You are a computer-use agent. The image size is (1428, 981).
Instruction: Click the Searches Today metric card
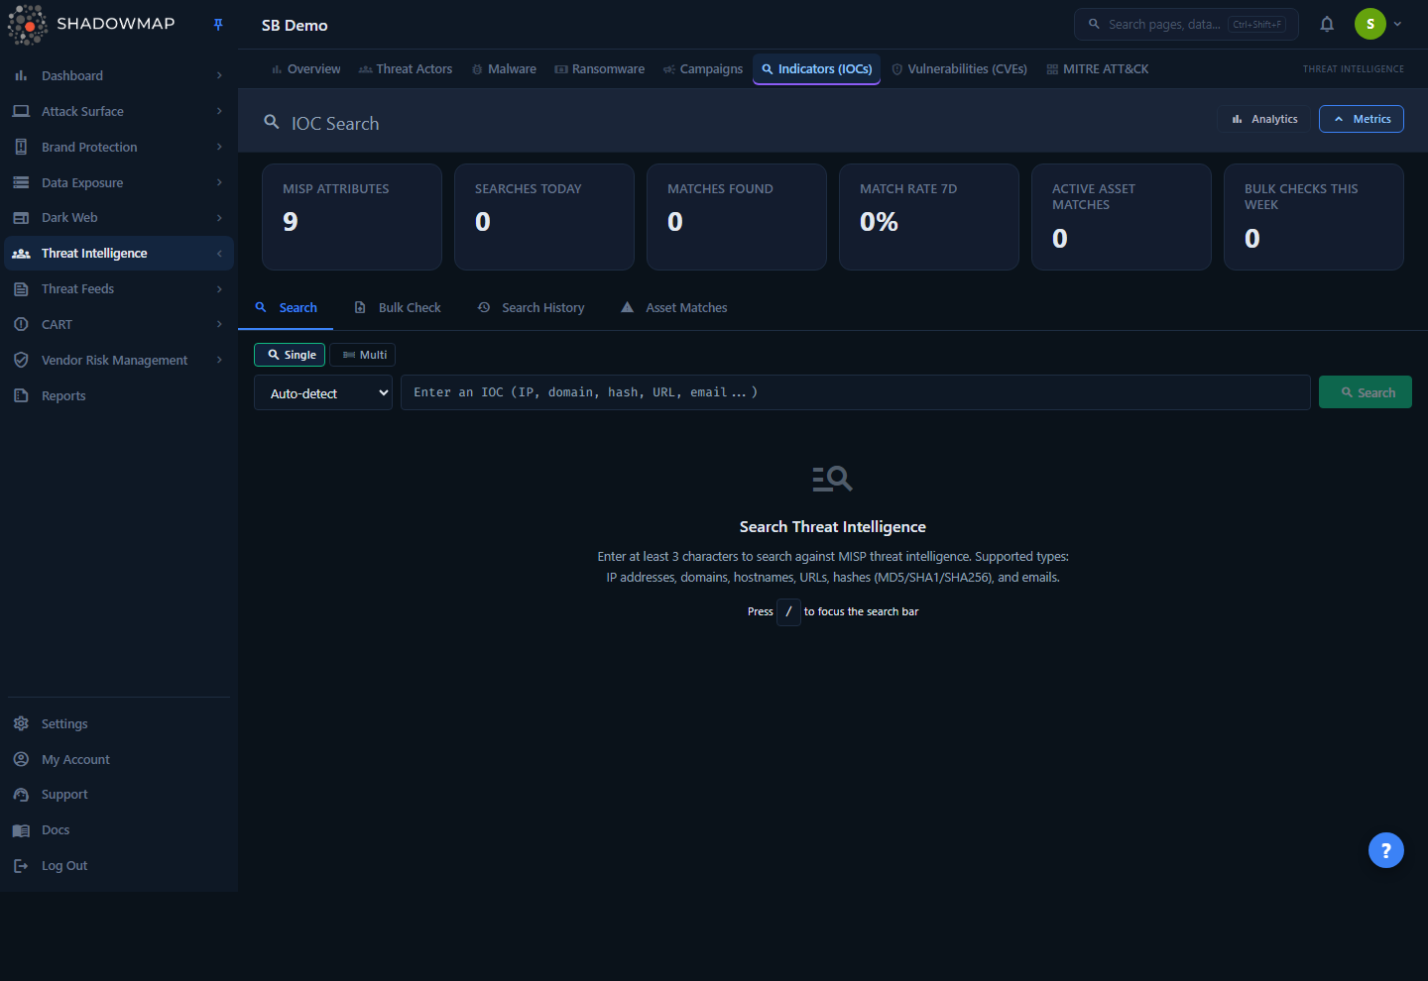544,217
